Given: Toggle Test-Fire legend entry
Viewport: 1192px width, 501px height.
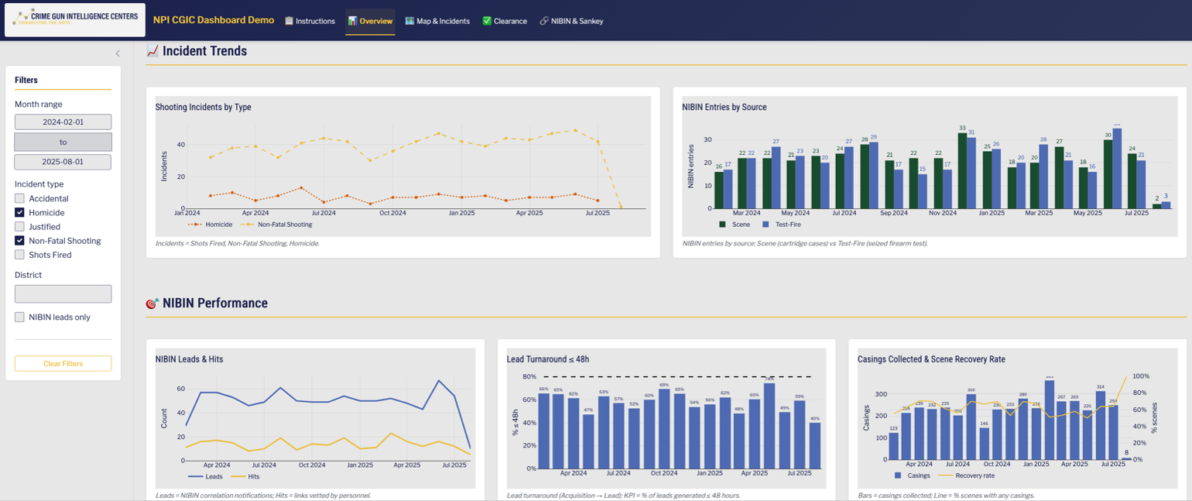Looking at the screenshot, I should (x=782, y=225).
